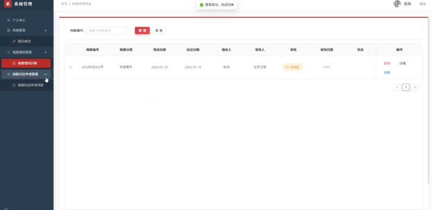Viewport: 432px width, 210px height.
Task: Expand the row 2024刑初002号 with its plus icon
Action: click(x=70, y=67)
